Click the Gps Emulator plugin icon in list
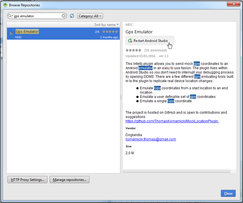Screen dimensions: 243x203 click(11, 33)
